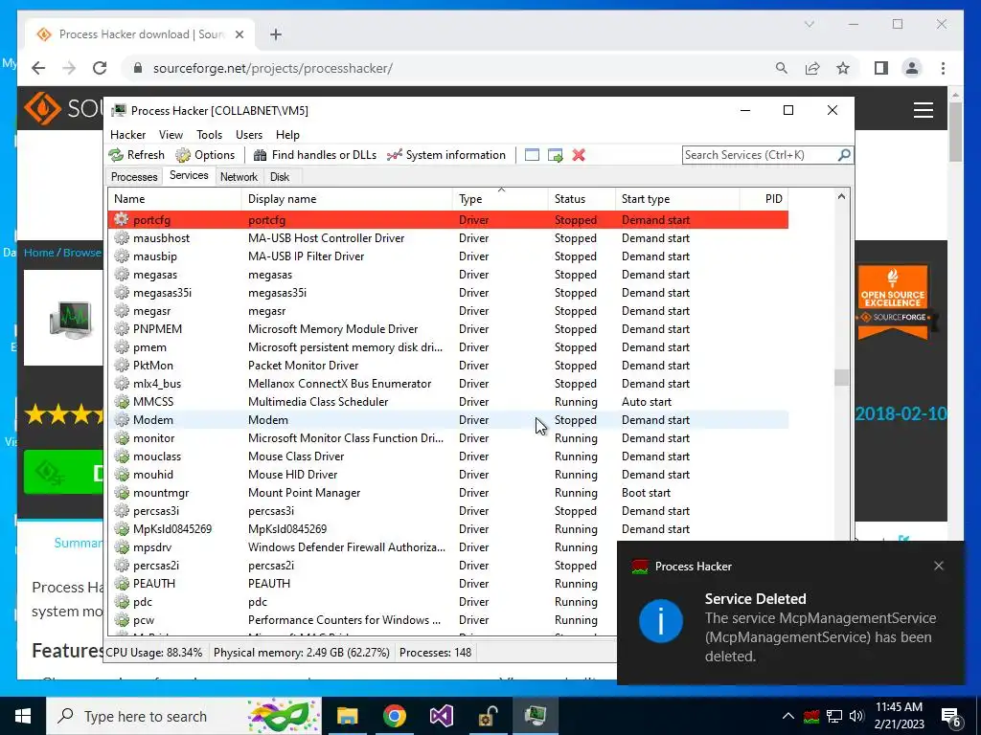
Task: Select the mpsdrv service name
Action: coord(152,546)
